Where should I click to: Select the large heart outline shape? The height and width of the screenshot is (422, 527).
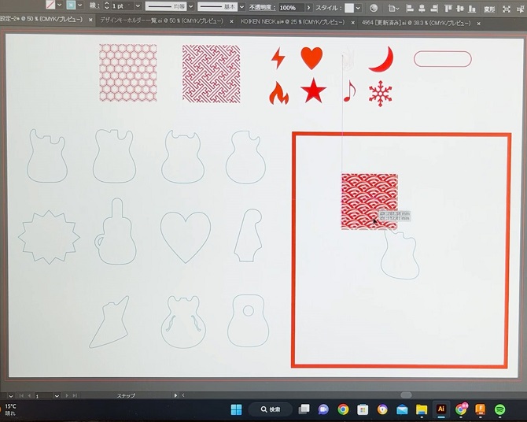[x=186, y=236]
